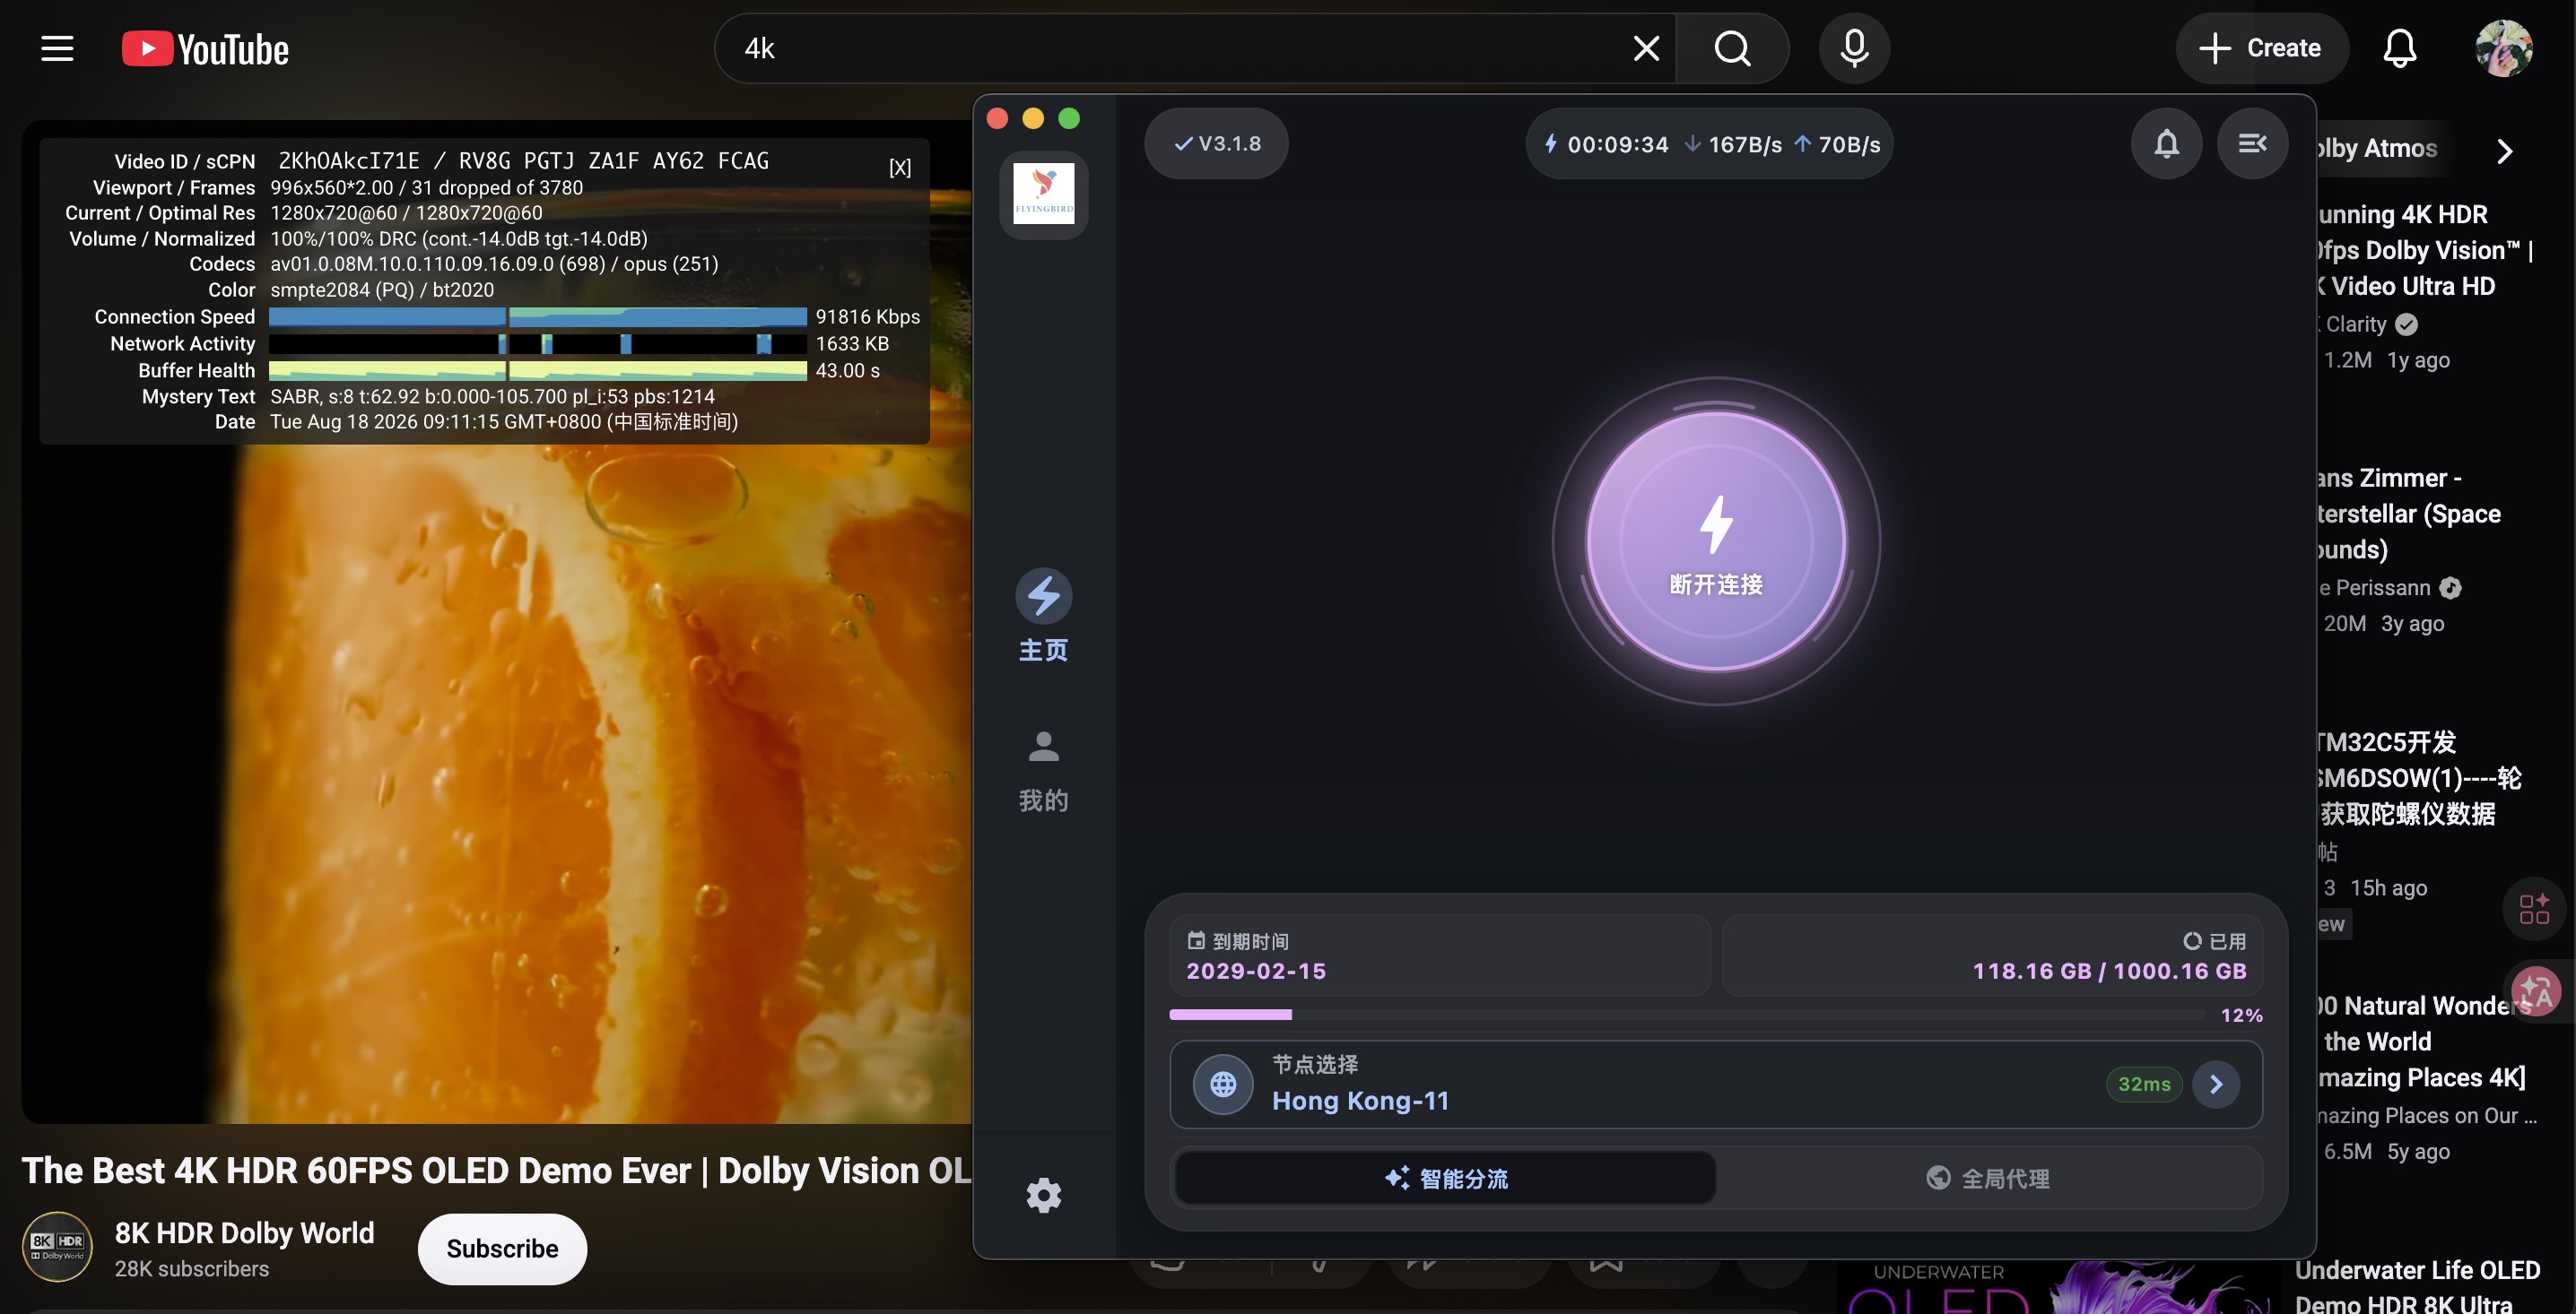Click the connection timer and speed status pill

1709,144
